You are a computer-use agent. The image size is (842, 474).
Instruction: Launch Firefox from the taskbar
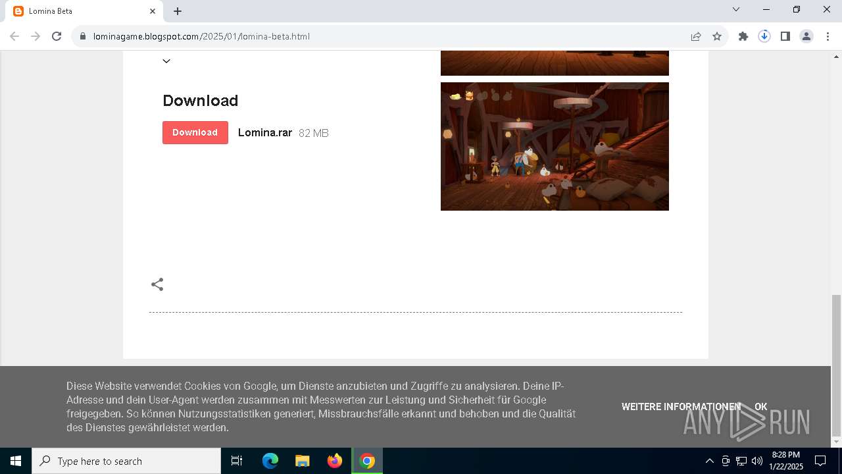[335, 461]
